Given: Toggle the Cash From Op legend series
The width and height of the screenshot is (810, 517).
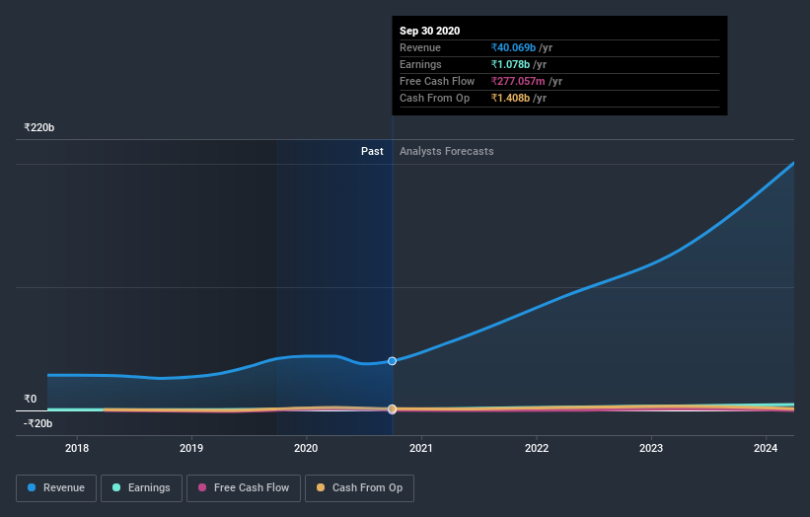Looking at the screenshot, I should (x=359, y=488).
